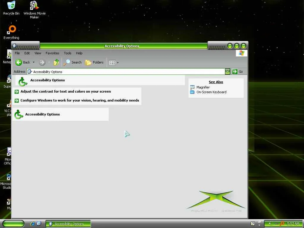Viewport: 304px width, 228px height.
Task: Open the Tools menu
Action: click(68, 53)
